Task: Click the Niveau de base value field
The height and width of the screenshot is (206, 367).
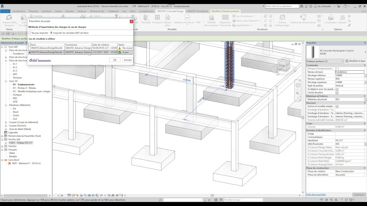Action: tap(350, 72)
